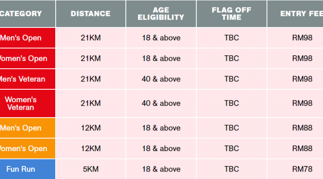The width and height of the screenshot is (323, 179).
Task: Click the DISTANCE column header
Action: click(x=90, y=13)
